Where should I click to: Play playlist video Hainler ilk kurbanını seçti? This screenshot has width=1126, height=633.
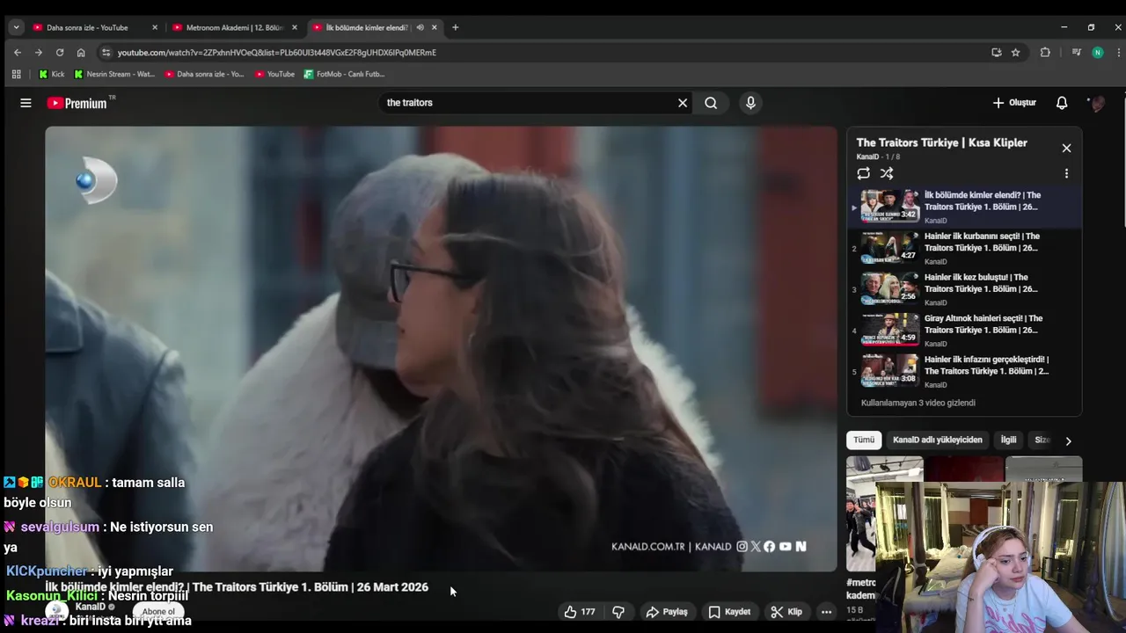pos(964,249)
